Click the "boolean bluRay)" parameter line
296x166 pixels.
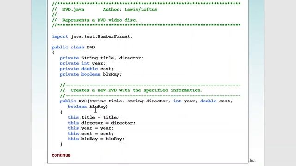[x=88, y=107]
